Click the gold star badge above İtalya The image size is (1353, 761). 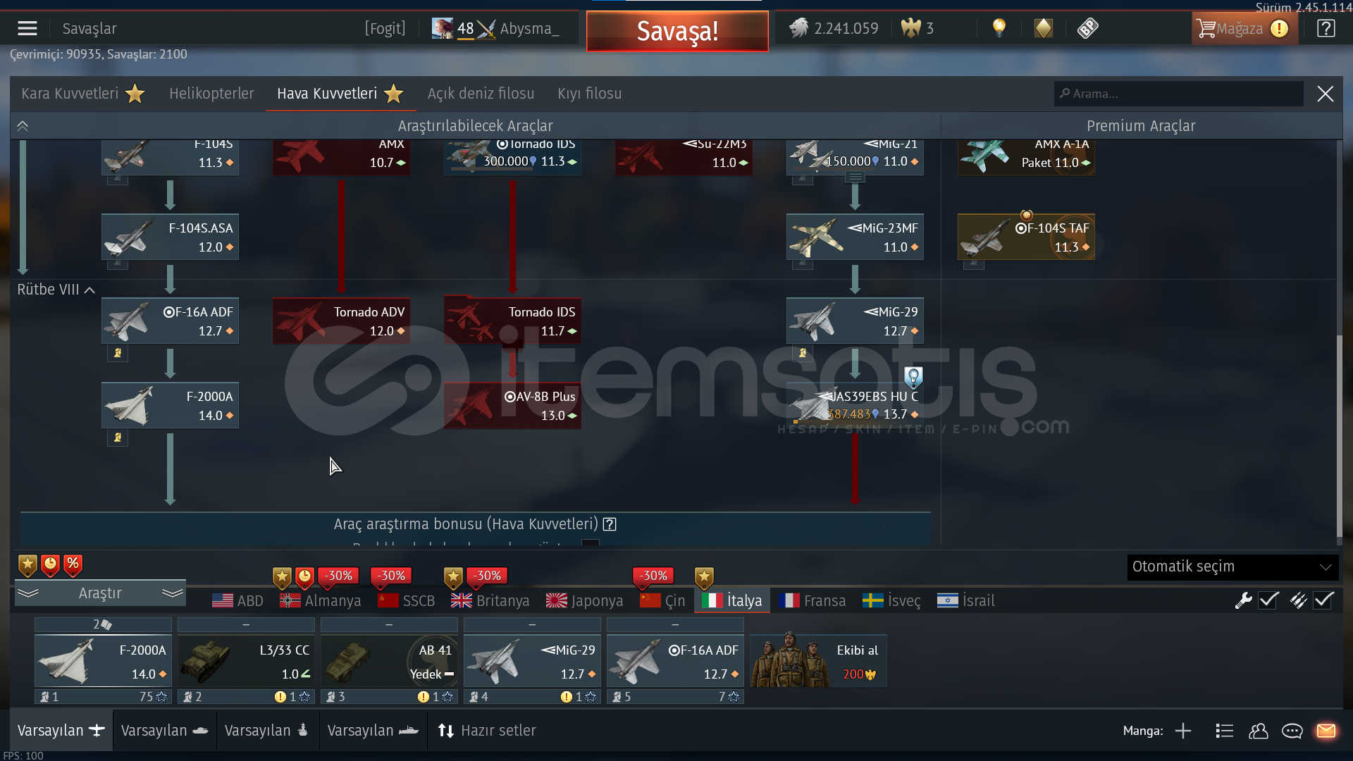point(704,578)
